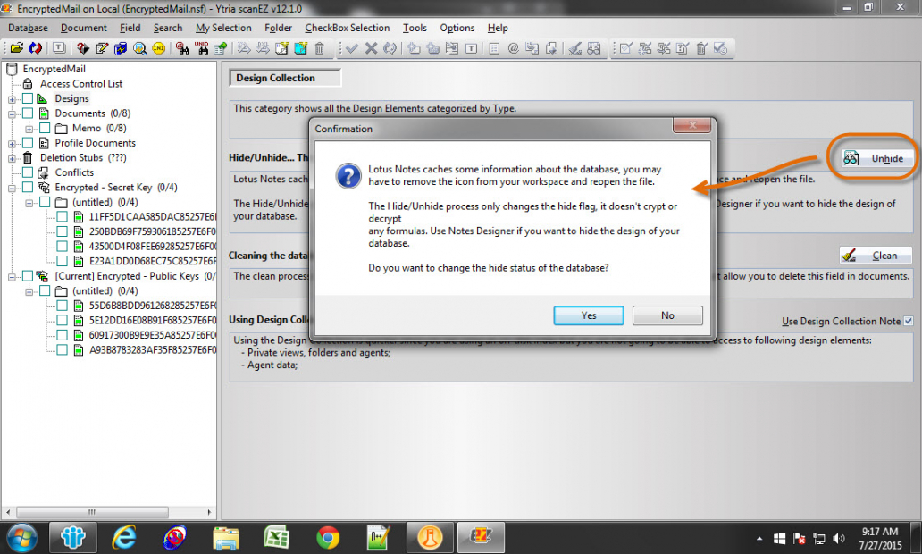Close the Confirmation dialog with its X
The height and width of the screenshot is (554, 922).
coord(692,125)
